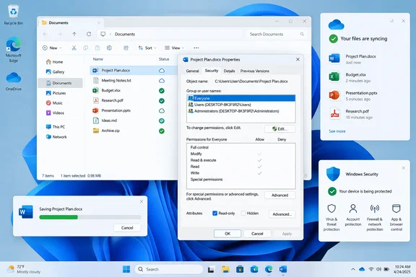The width and height of the screenshot is (416, 277).
Task: Open the weather widget showing 72°F
Action: (24, 269)
